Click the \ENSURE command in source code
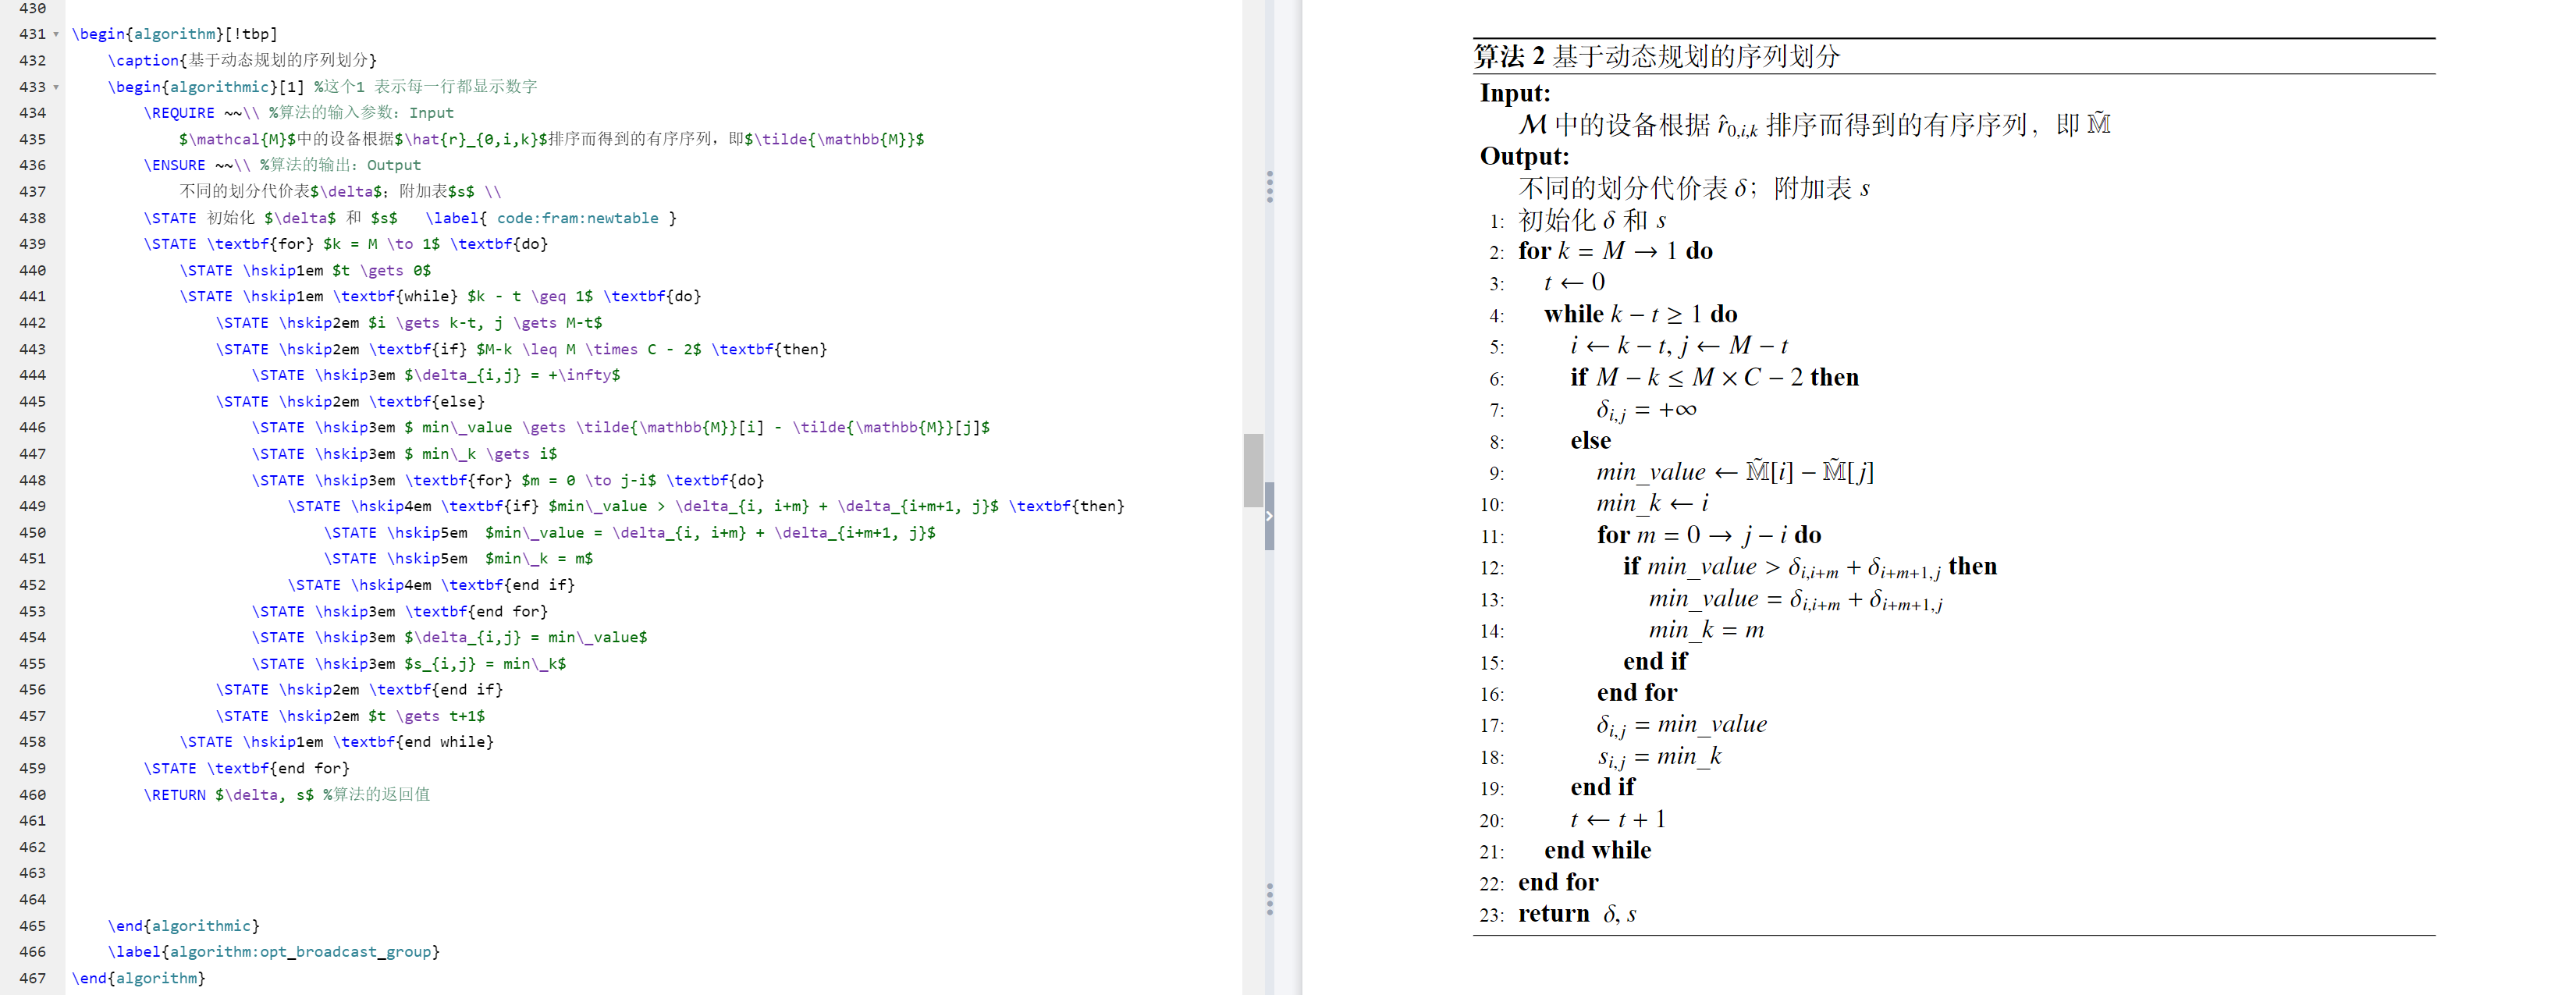2576x995 pixels. [174, 165]
